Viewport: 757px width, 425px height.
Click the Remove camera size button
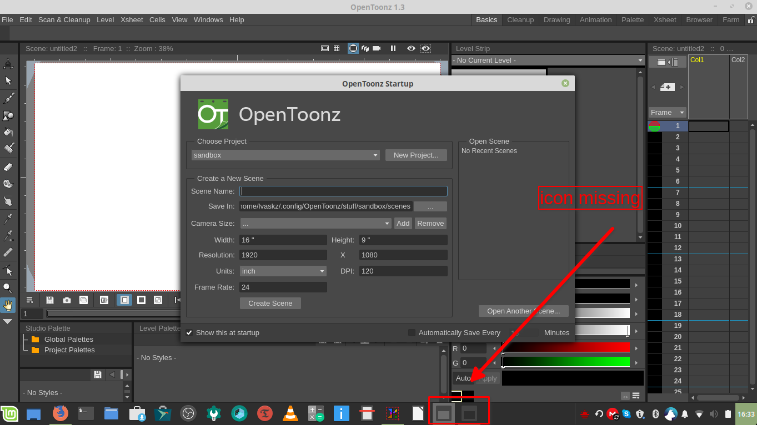click(x=430, y=224)
